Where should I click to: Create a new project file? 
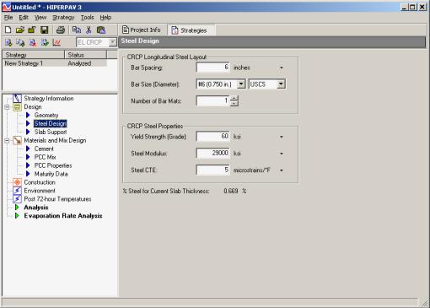coord(8,30)
